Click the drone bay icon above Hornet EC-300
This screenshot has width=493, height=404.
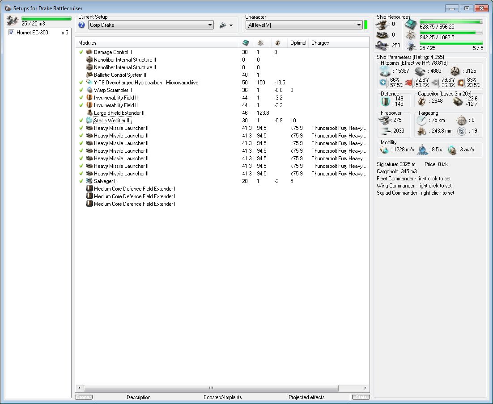(13, 21)
